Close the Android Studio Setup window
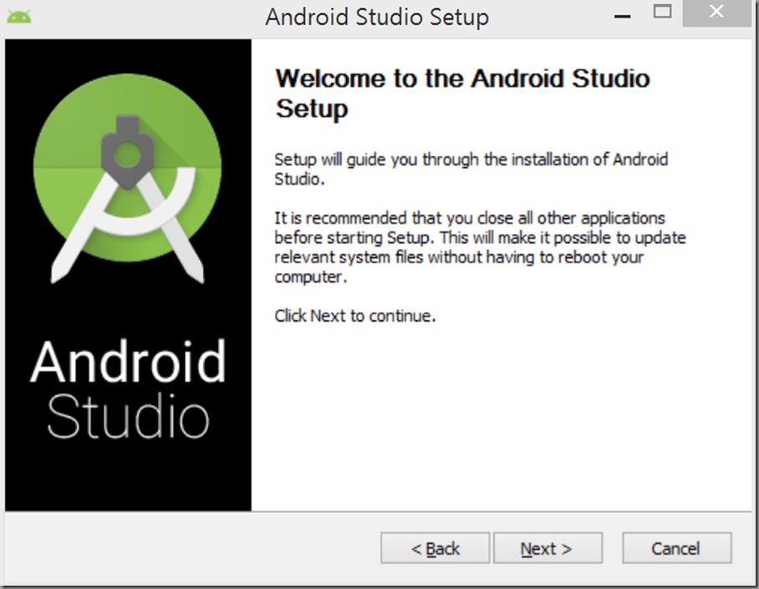 click(716, 12)
